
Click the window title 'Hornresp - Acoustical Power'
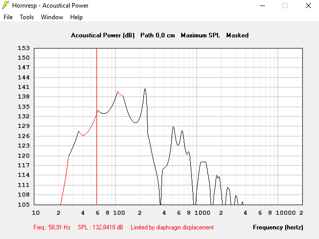(x=50, y=6)
